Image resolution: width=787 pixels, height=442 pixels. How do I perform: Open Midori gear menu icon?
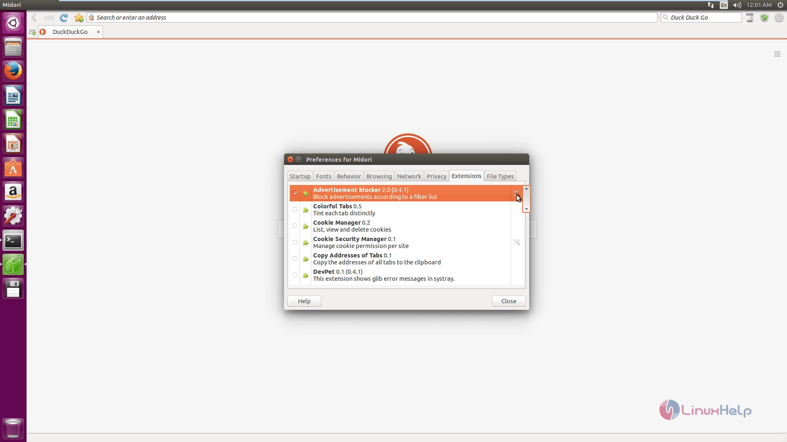click(779, 18)
